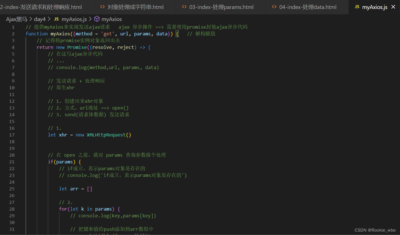Click the 'Promise' class name on line 4
The height and width of the screenshot is (235, 400).
(x=77, y=47)
